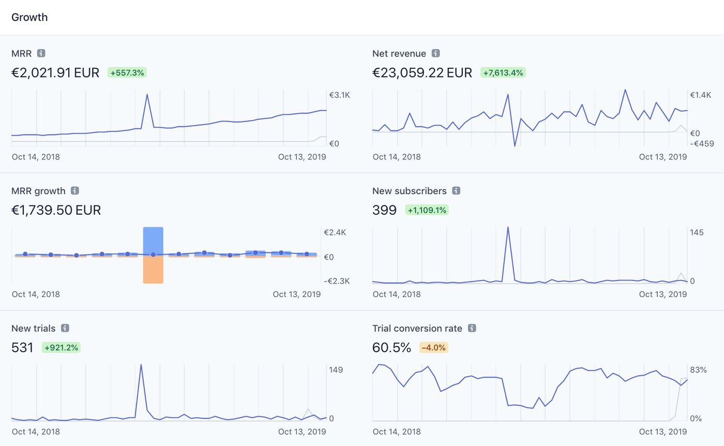Screen dimensions: 724x446
Task: Open the info icon next to MRR
Action: tap(41, 53)
